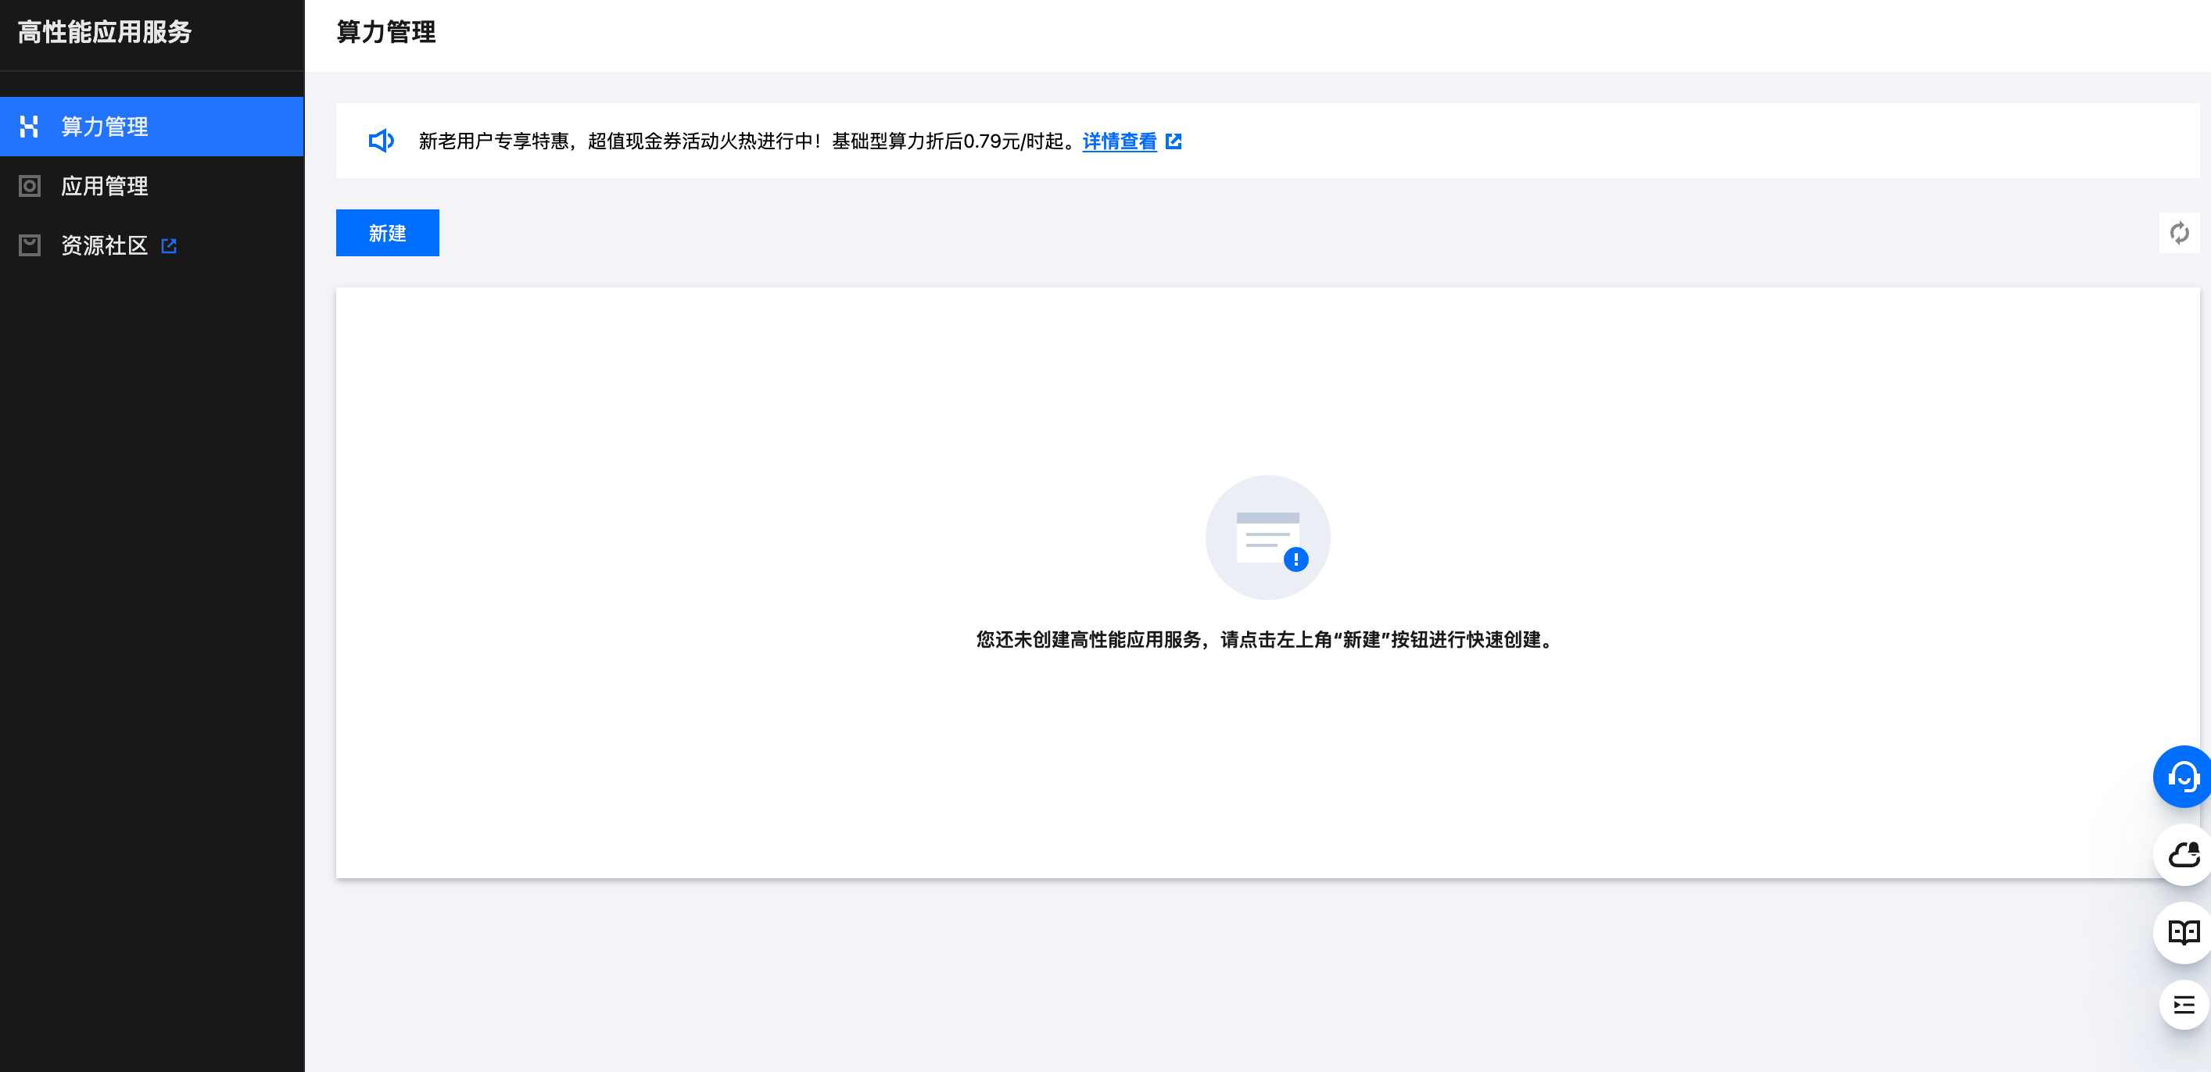Select 算力管理 menu item

(x=105, y=127)
